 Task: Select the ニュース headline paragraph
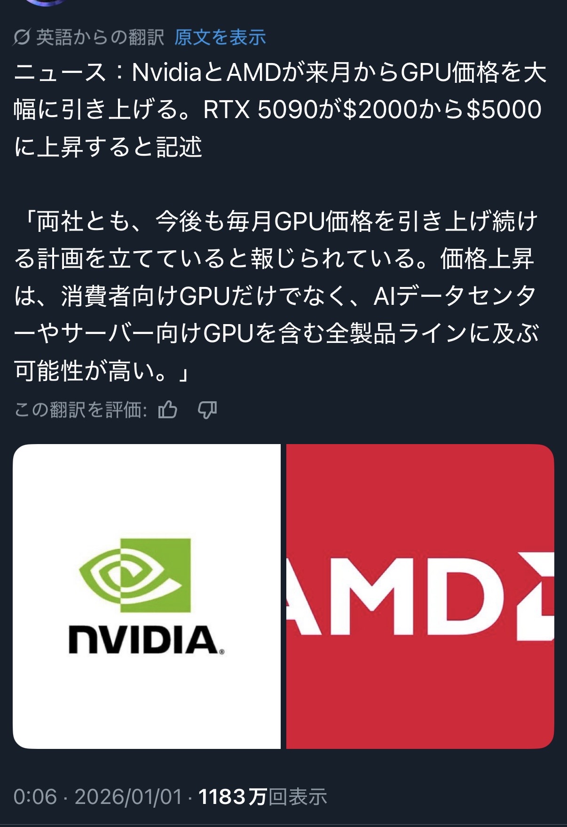pos(281,109)
